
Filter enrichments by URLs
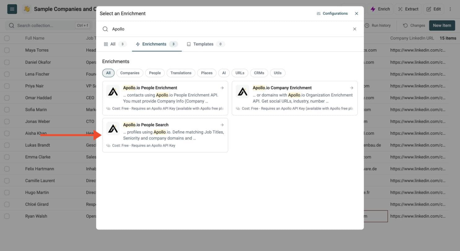[x=240, y=73]
